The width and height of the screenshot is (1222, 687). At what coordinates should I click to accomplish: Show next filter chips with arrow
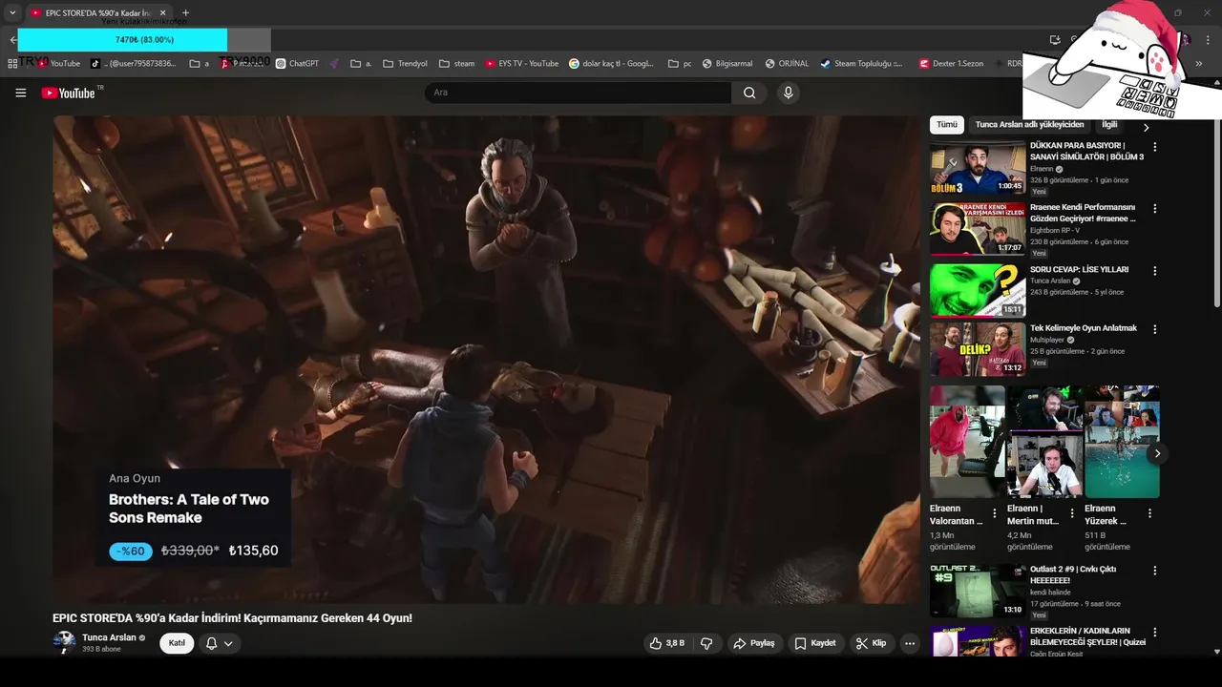click(1146, 127)
